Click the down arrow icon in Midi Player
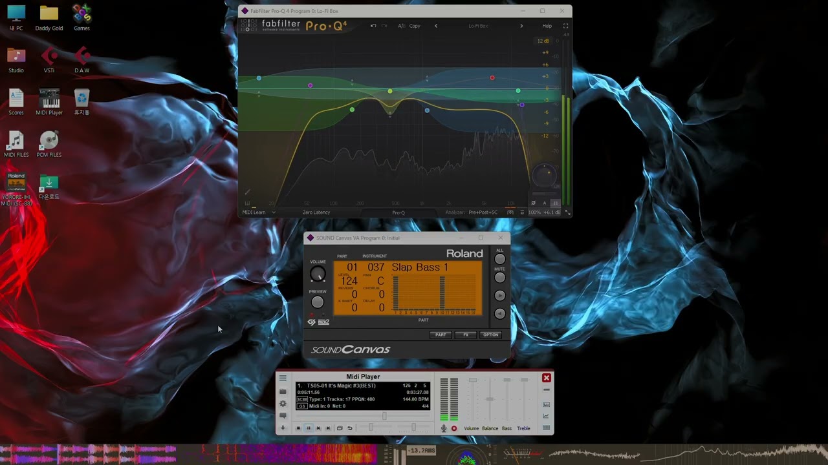This screenshot has width=828, height=465. coord(283,428)
